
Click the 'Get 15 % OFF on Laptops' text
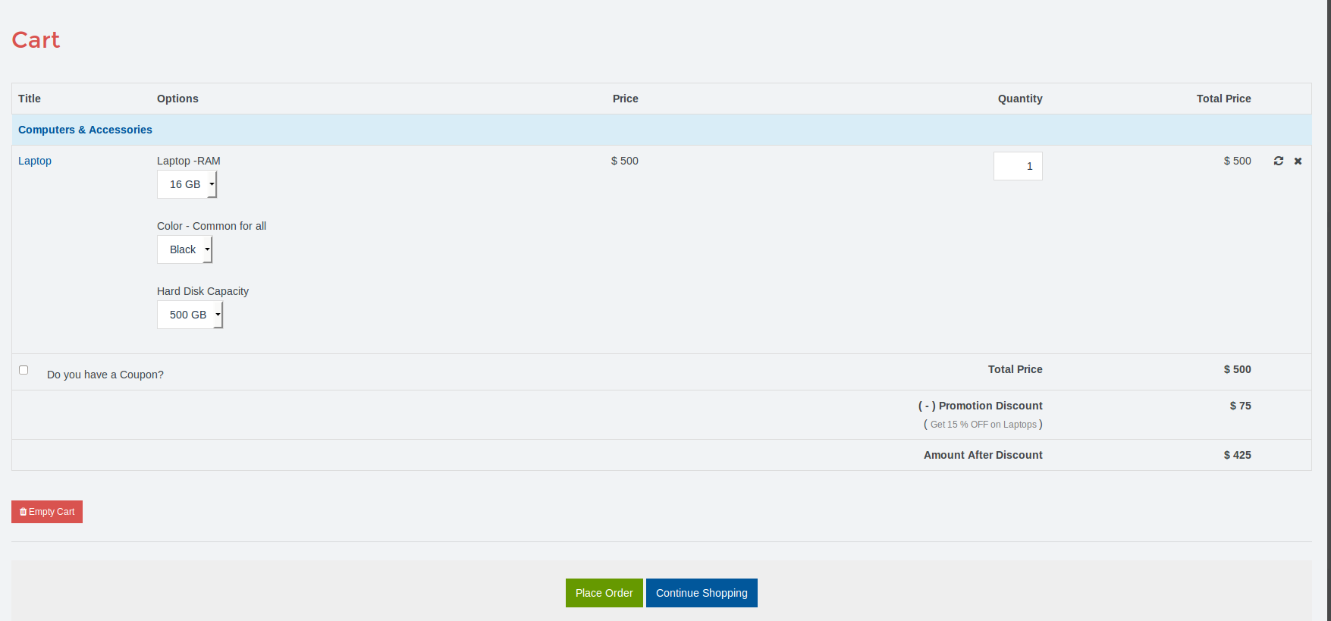(983, 425)
